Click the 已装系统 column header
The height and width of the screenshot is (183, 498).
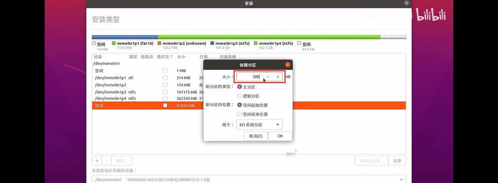[x=228, y=57]
